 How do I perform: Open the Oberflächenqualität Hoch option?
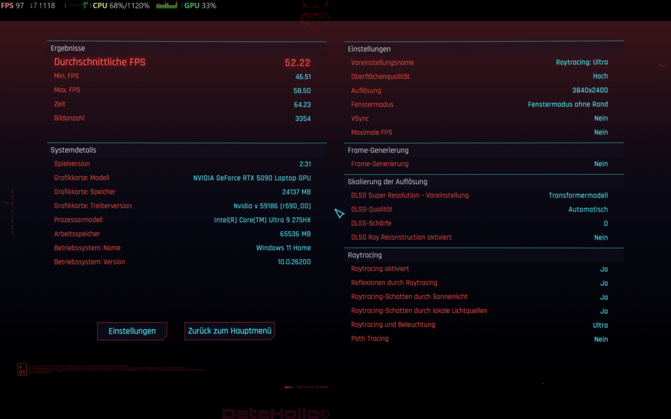point(600,77)
